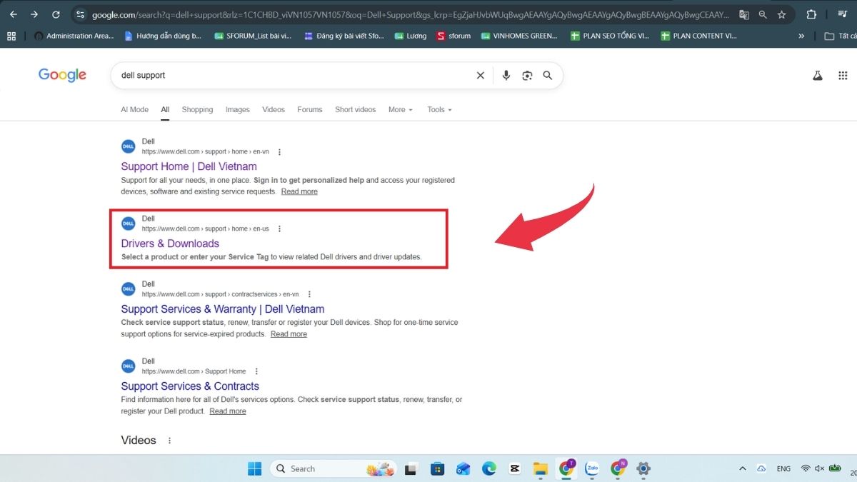Click Read more under Support Home result
The width and height of the screenshot is (857, 482).
point(299,191)
